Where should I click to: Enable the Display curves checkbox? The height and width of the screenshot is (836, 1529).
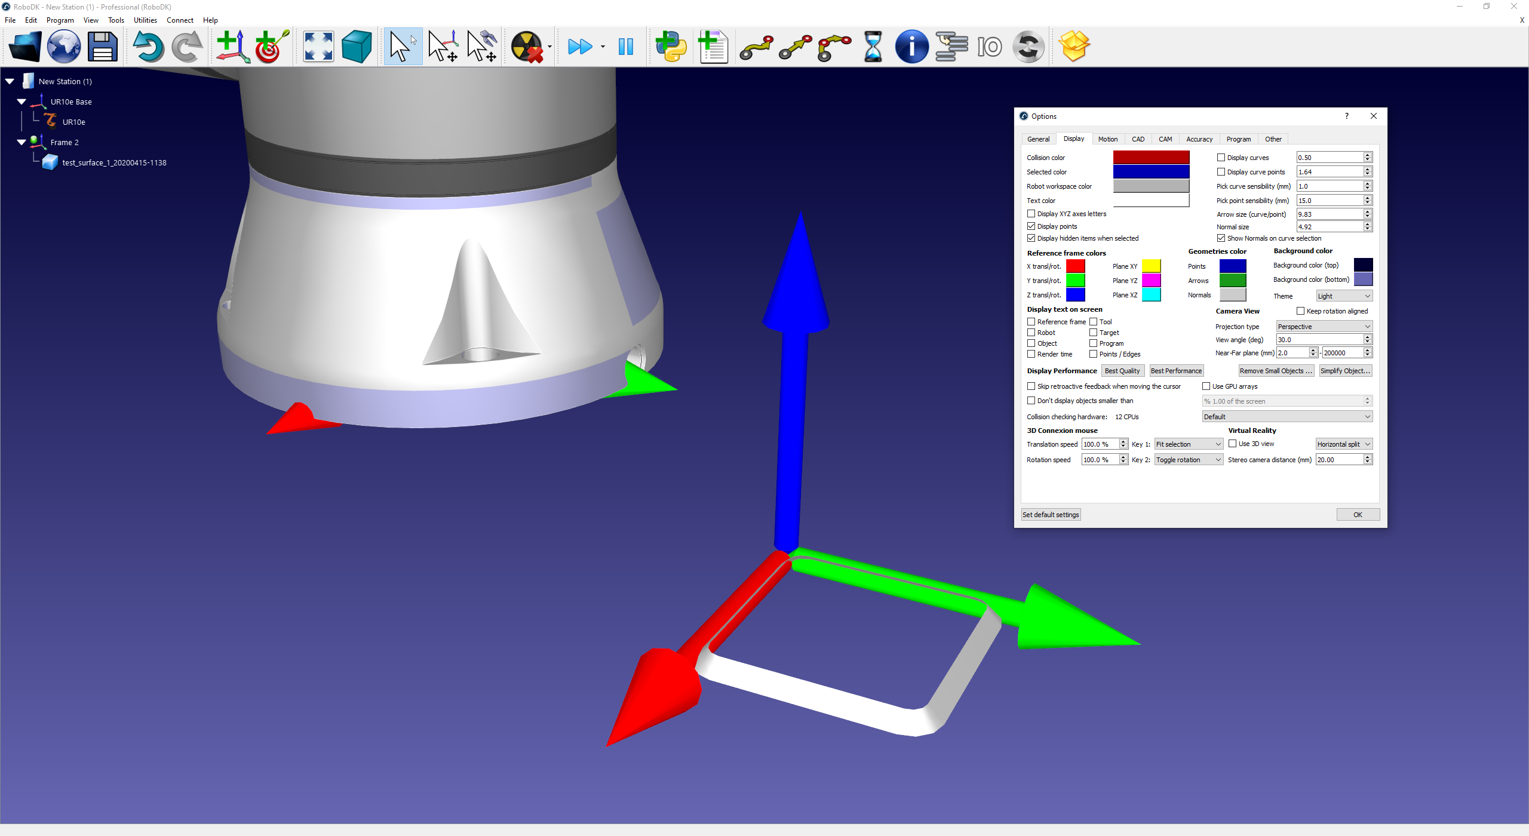pos(1221,158)
